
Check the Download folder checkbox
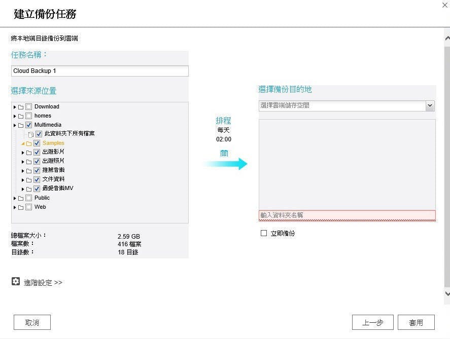pos(28,107)
